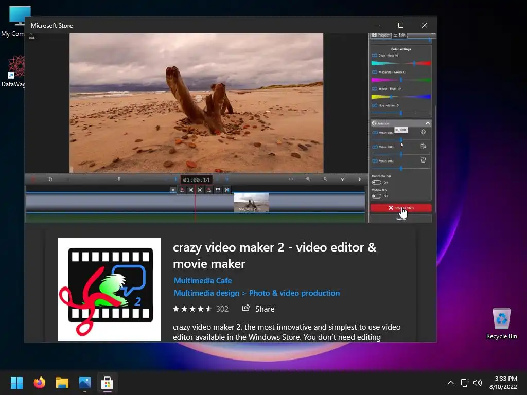Toggle the Vertical flip switch
The height and width of the screenshot is (395, 527).
coord(376,196)
